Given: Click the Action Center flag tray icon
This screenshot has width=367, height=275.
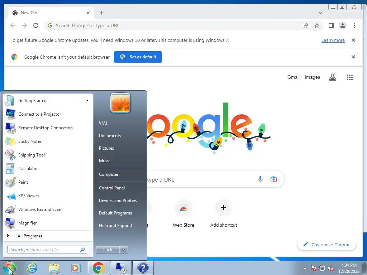Looking at the screenshot, I should pyautogui.click(x=314, y=268).
